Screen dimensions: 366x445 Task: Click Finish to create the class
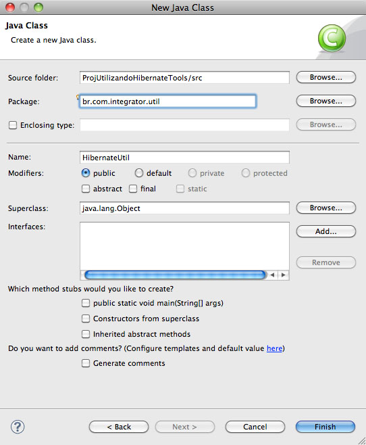point(325,427)
